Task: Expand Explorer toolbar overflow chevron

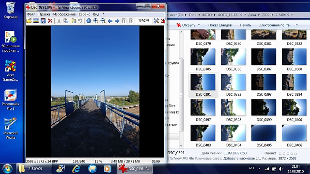Action: [296, 25]
